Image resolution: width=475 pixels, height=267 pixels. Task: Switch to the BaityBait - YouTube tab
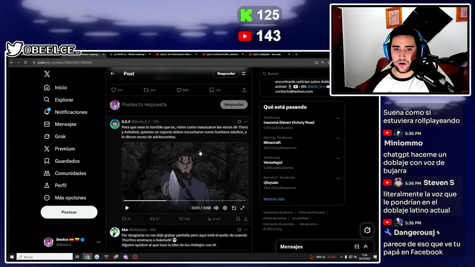pyautogui.click(x=269, y=54)
